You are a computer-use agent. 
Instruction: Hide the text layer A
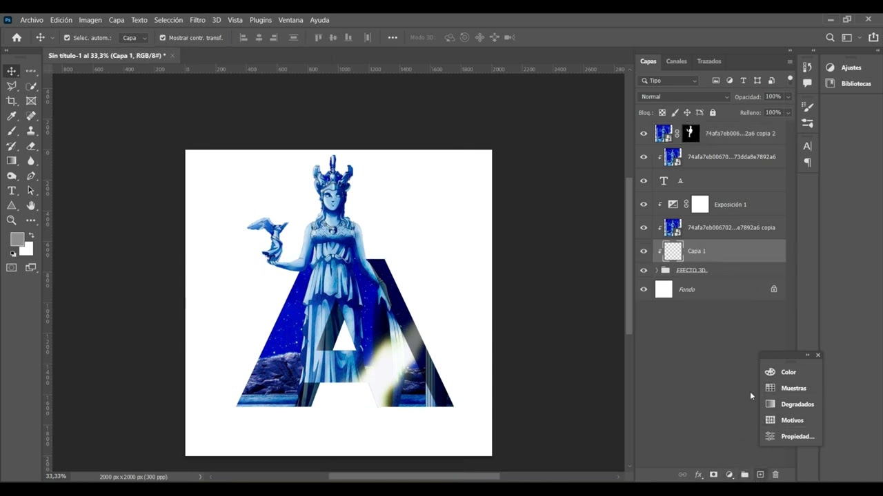[644, 181]
